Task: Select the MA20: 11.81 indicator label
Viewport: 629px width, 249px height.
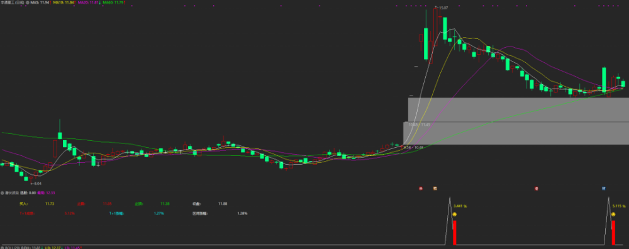Action: 88,3
